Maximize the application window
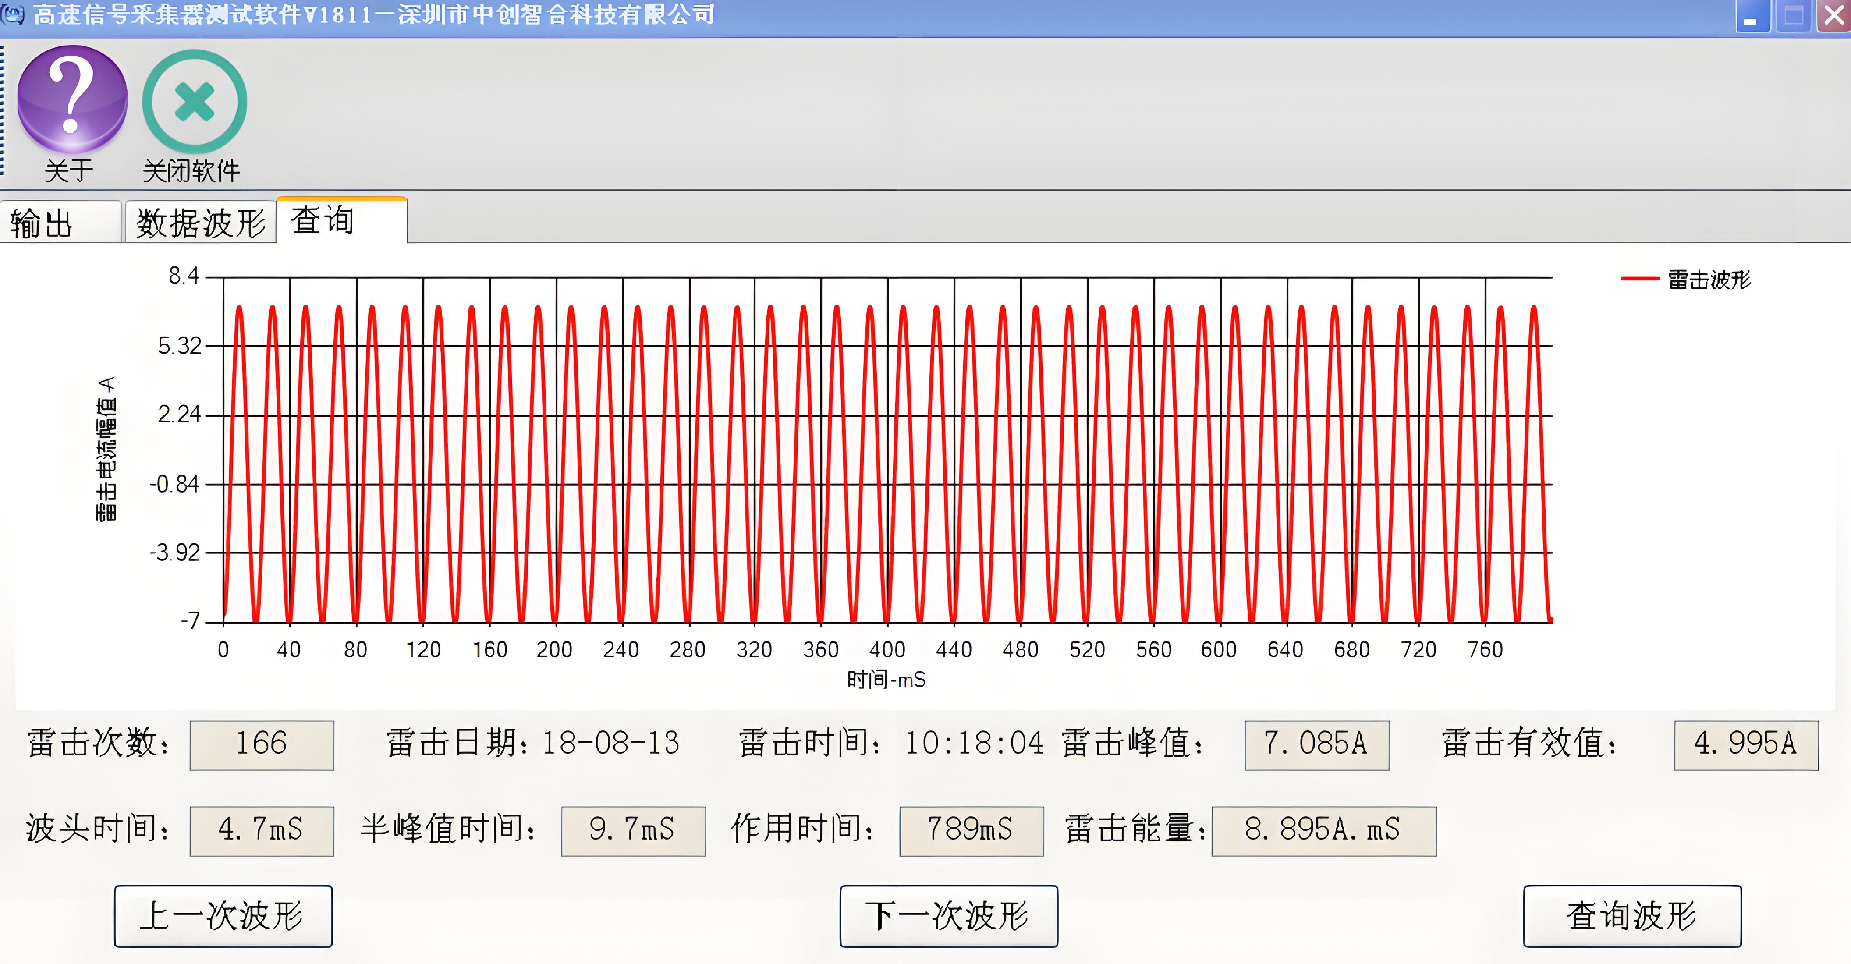The height and width of the screenshot is (964, 1851). pyautogui.click(x=1793, y=16)
